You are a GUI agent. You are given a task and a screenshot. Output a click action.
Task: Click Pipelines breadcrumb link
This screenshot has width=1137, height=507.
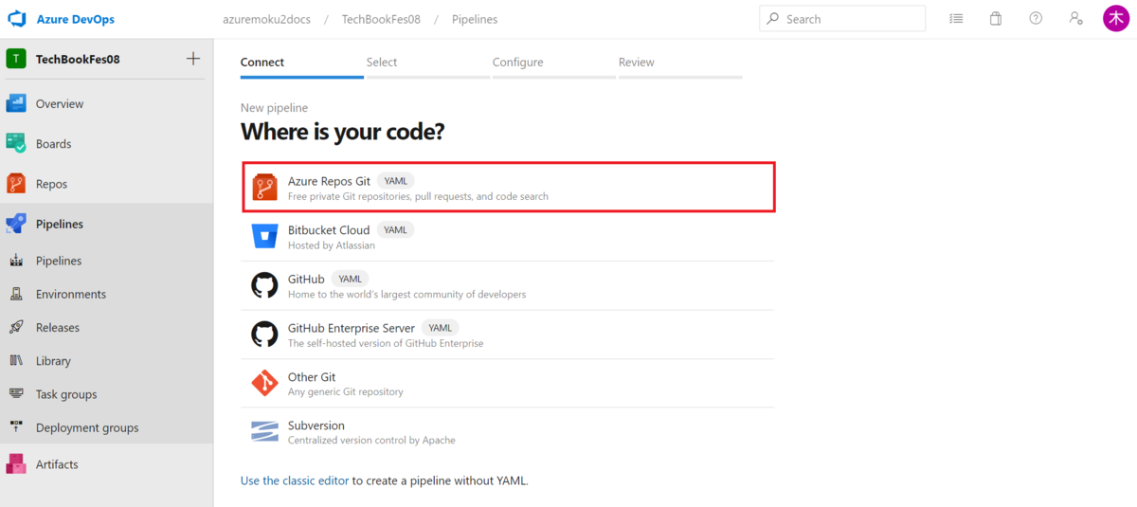(x=474, y=19)
